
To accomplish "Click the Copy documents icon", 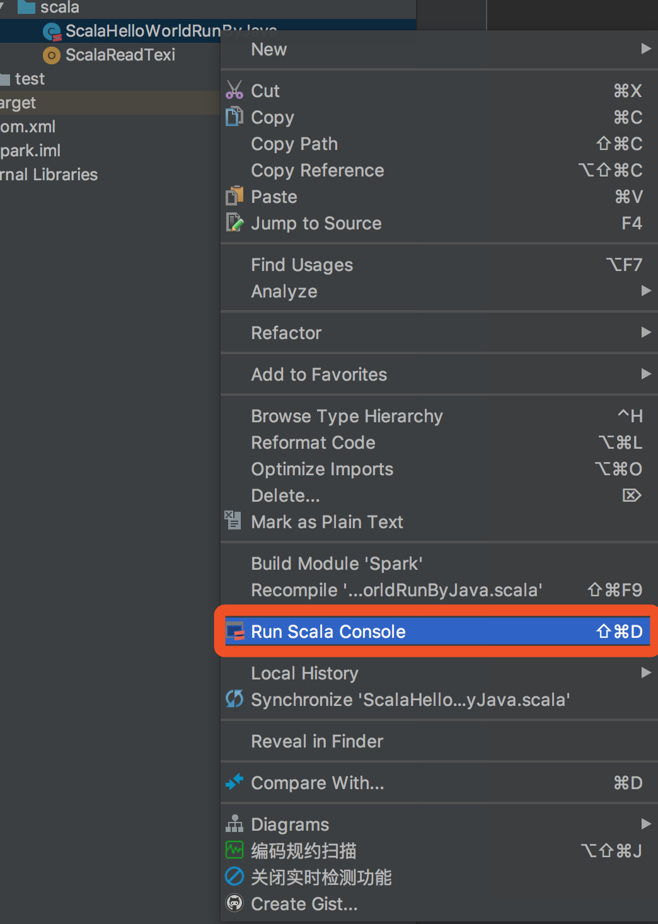I will [x=234, y=117].
